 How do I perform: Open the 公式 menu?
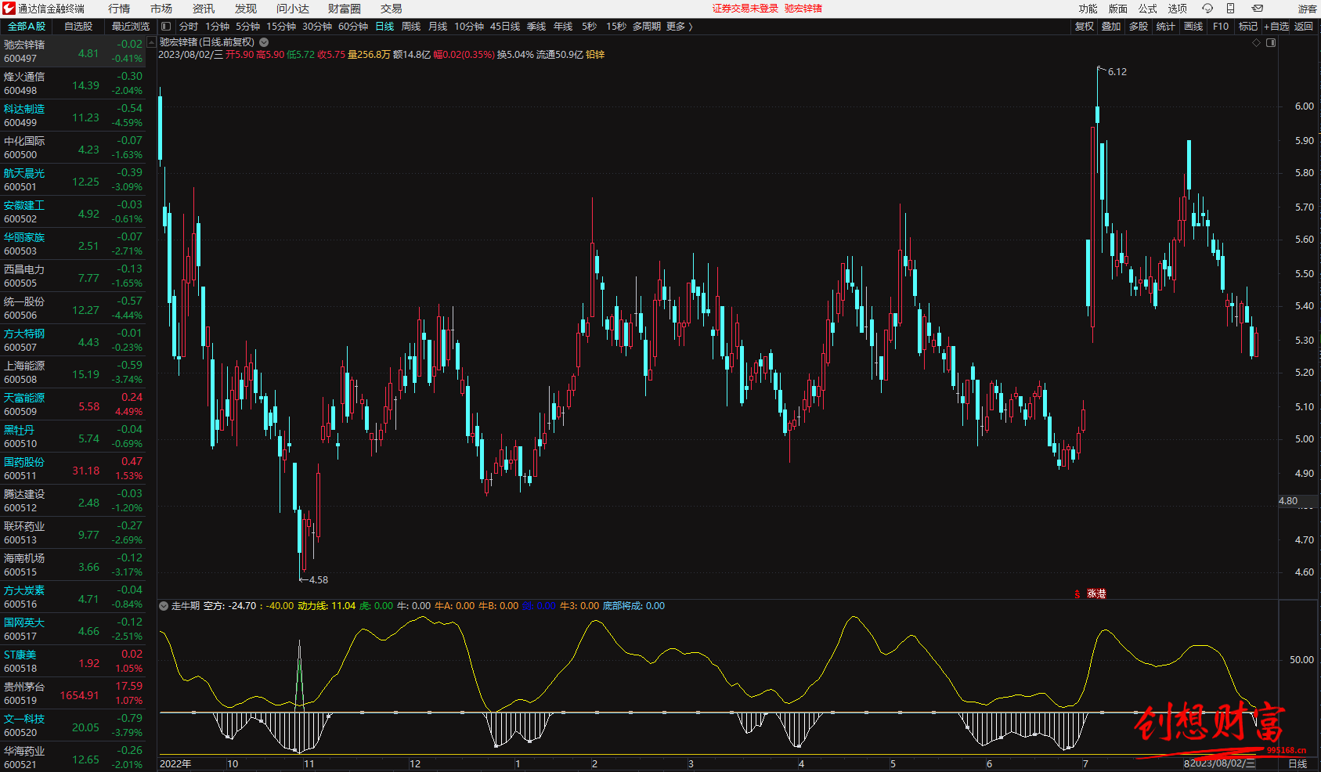1147,9
